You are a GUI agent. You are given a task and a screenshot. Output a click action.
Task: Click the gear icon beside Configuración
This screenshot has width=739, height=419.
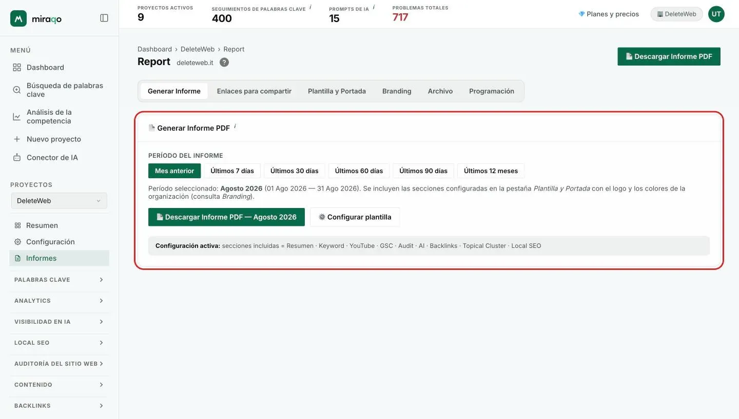tap(17, 242)
